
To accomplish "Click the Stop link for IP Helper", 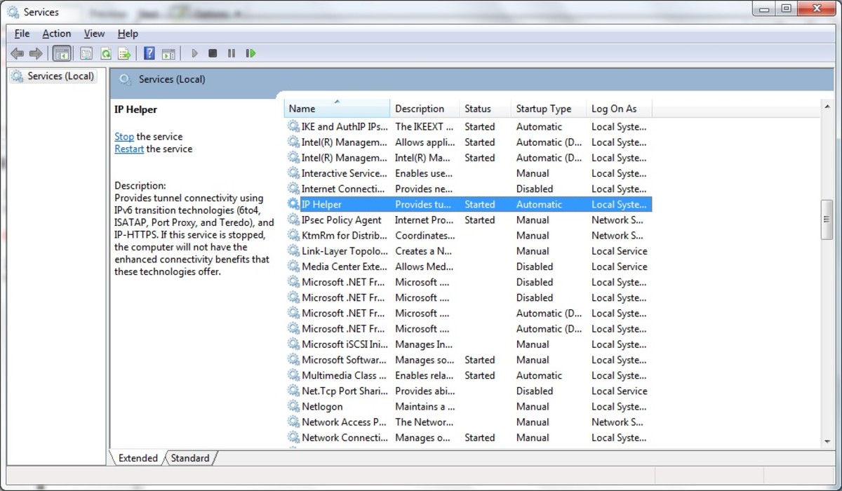I will coord(123,136).
